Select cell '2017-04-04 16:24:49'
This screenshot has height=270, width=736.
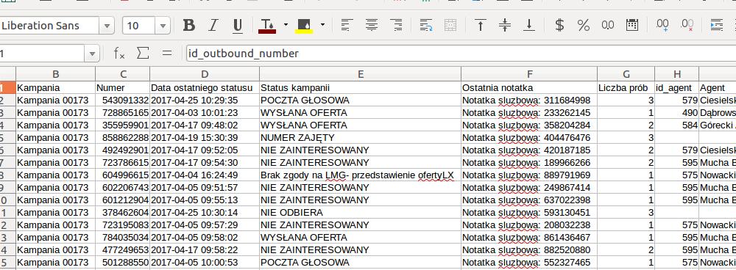coord(205,175)
